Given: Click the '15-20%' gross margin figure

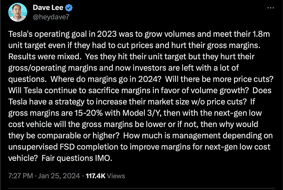Looking at the screenshot, I should click(88, 113).
